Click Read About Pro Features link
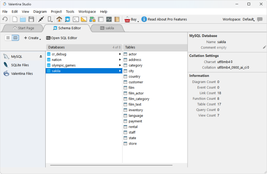Viewport: 267px width, 174px height. [x=167, y=19]
